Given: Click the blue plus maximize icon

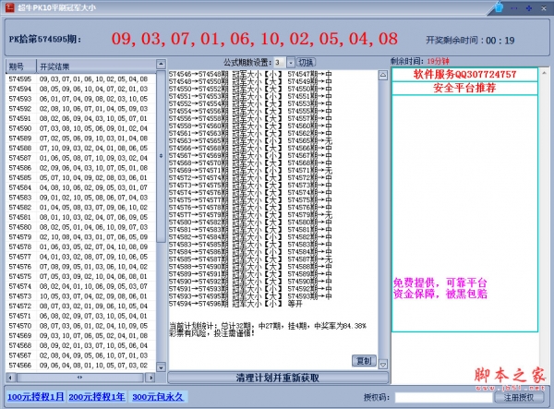Looking at the screenshot, I should pyautogui.click(x=529, y=8).
